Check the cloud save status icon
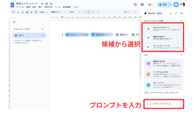Image resolution: width=194 pixels, height=116 pixels. coord(51,4)
